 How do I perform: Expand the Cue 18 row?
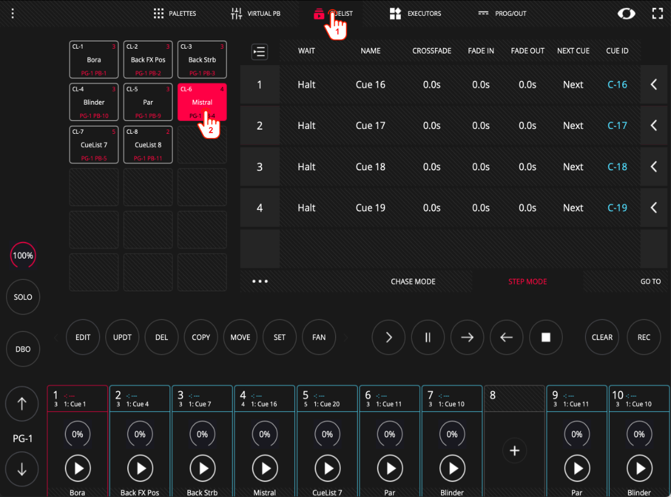click(653, 167)
